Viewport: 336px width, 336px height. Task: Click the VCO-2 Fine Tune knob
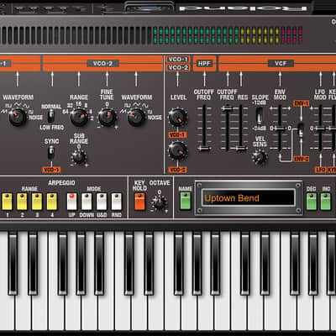pyautogui.click(x=107, y=118)
